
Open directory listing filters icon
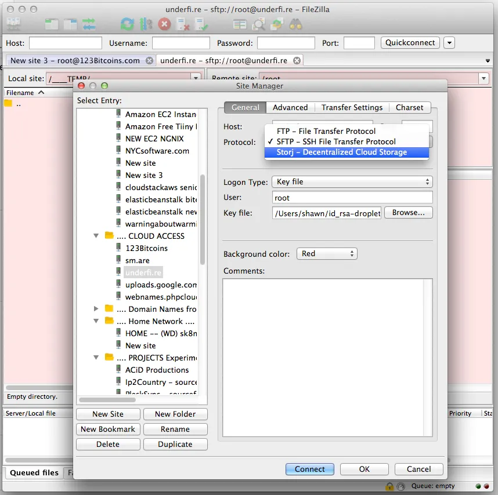pos(240,24)
